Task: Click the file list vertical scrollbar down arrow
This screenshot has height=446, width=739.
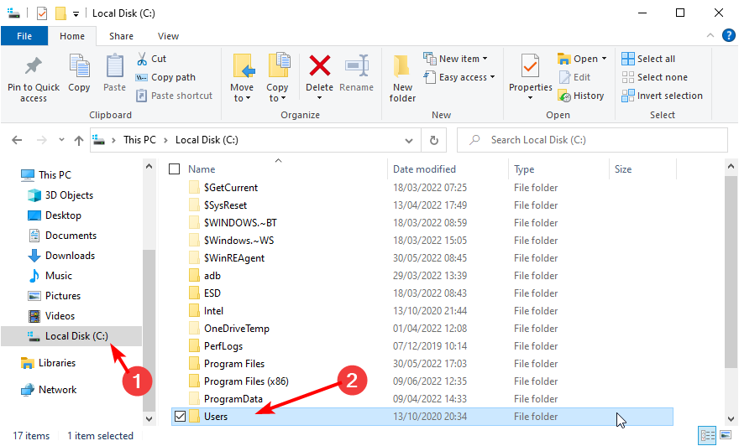Action: (731, 418)
